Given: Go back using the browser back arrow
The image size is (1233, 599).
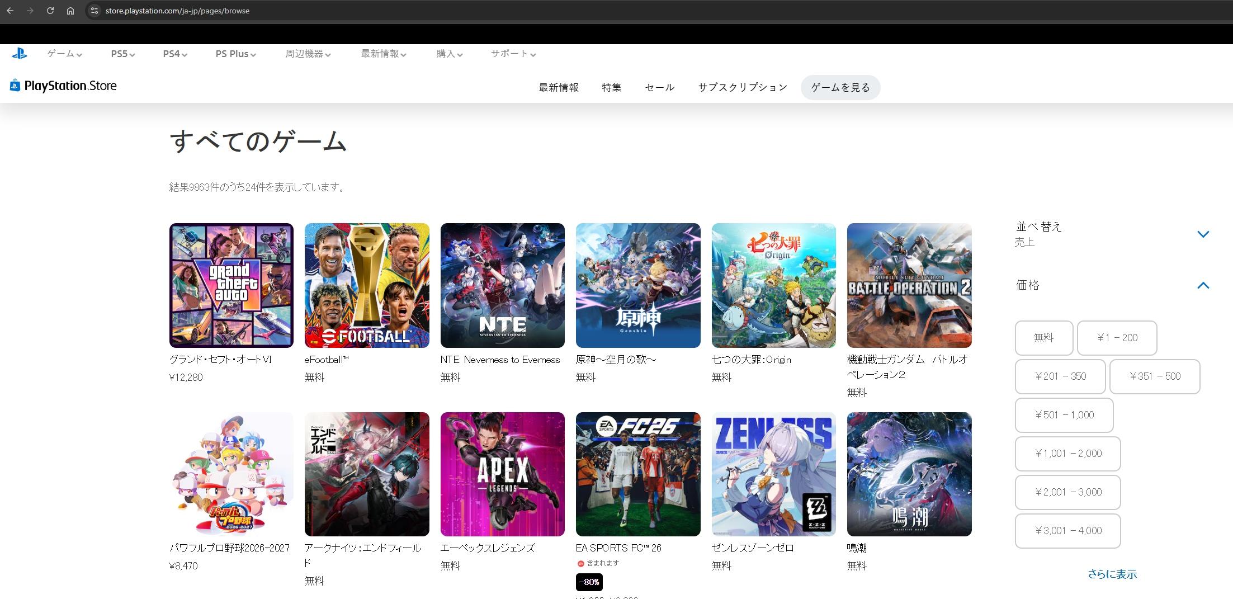Looking at the screenshot, I should pos(10,11).
